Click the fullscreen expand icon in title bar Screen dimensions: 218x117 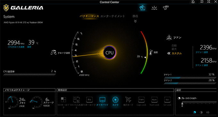pos(209,2)
